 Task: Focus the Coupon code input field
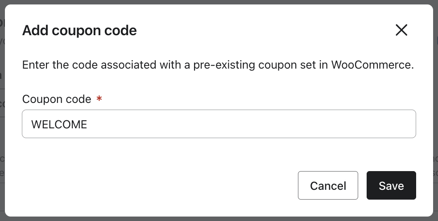coord(219,124)
